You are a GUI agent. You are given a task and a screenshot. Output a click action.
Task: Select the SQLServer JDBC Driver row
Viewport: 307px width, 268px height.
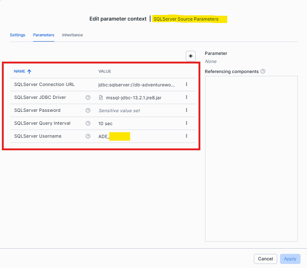103,98
